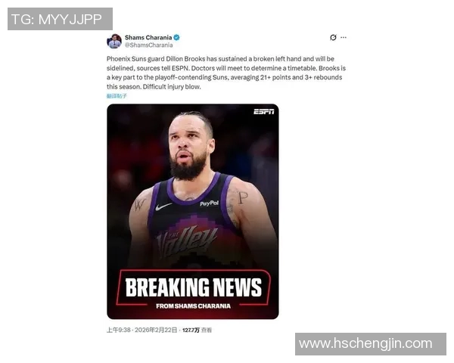454x363 pixels.
Task: Open the @ShamsCharania handle link
Action: point(148,45)
